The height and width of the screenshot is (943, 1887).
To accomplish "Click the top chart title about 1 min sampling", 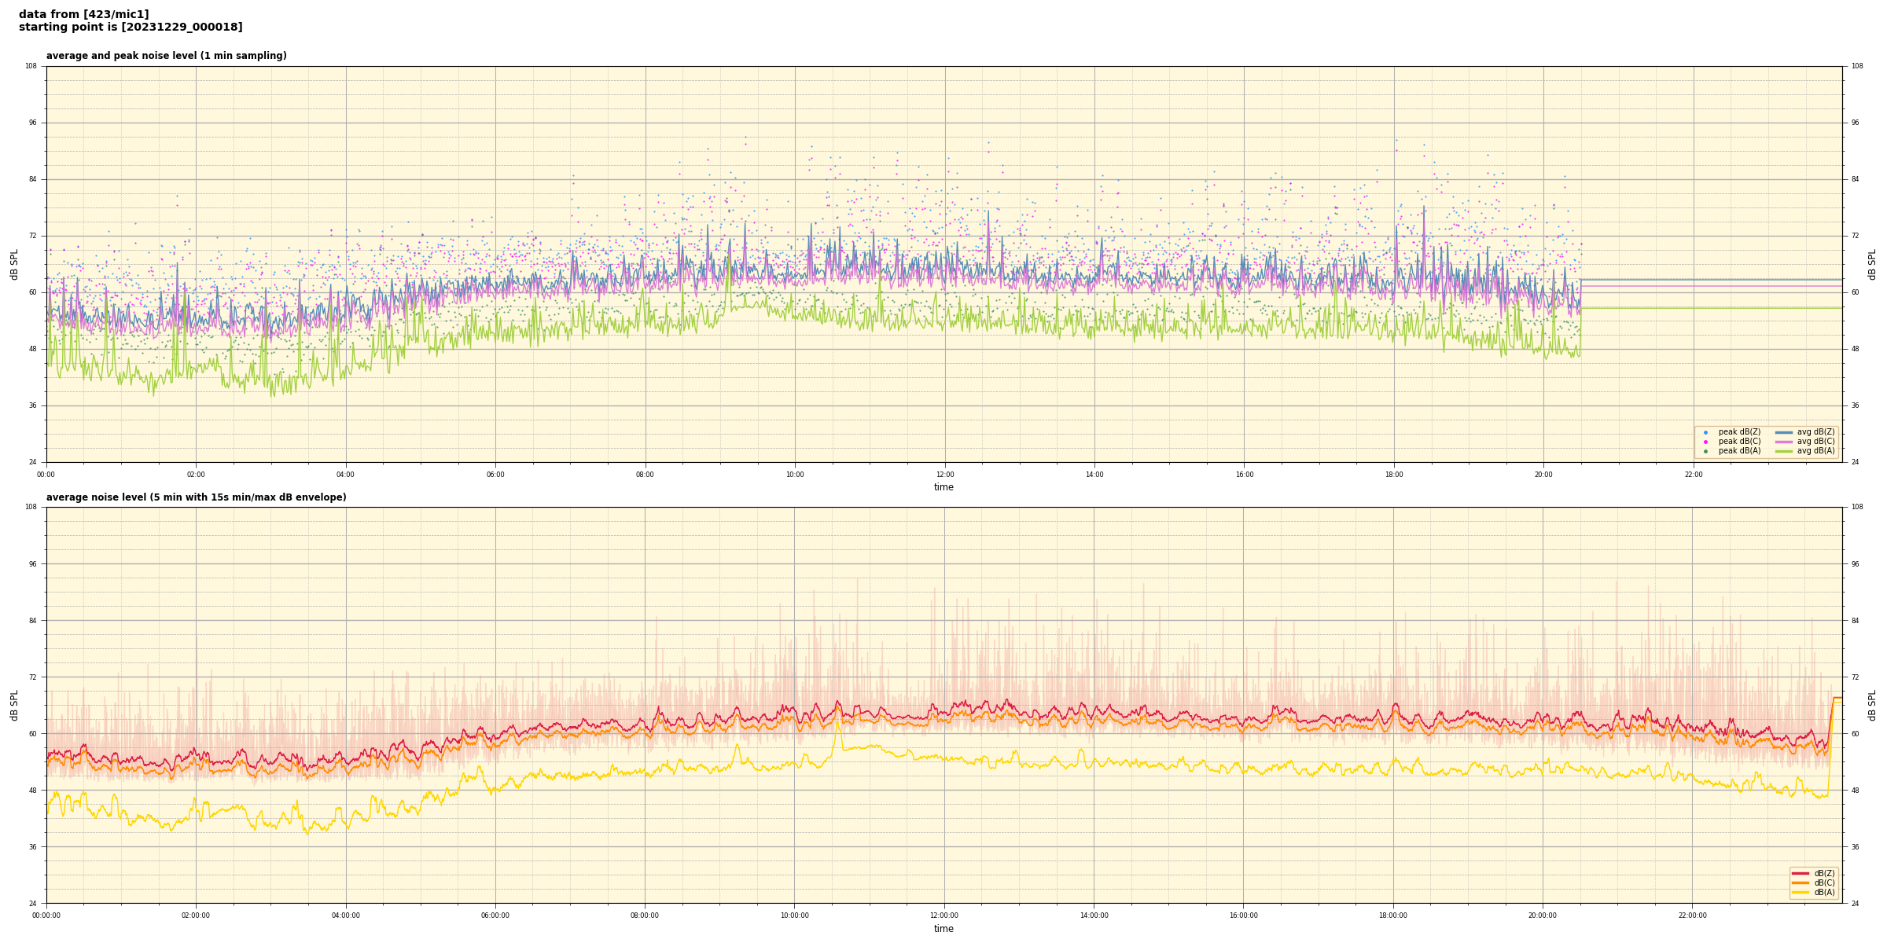I will [166, 56].
